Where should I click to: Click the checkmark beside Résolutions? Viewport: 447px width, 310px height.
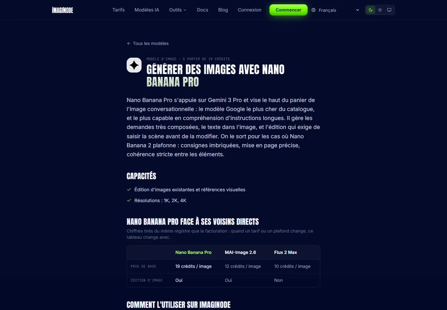[x=129, y=200]
